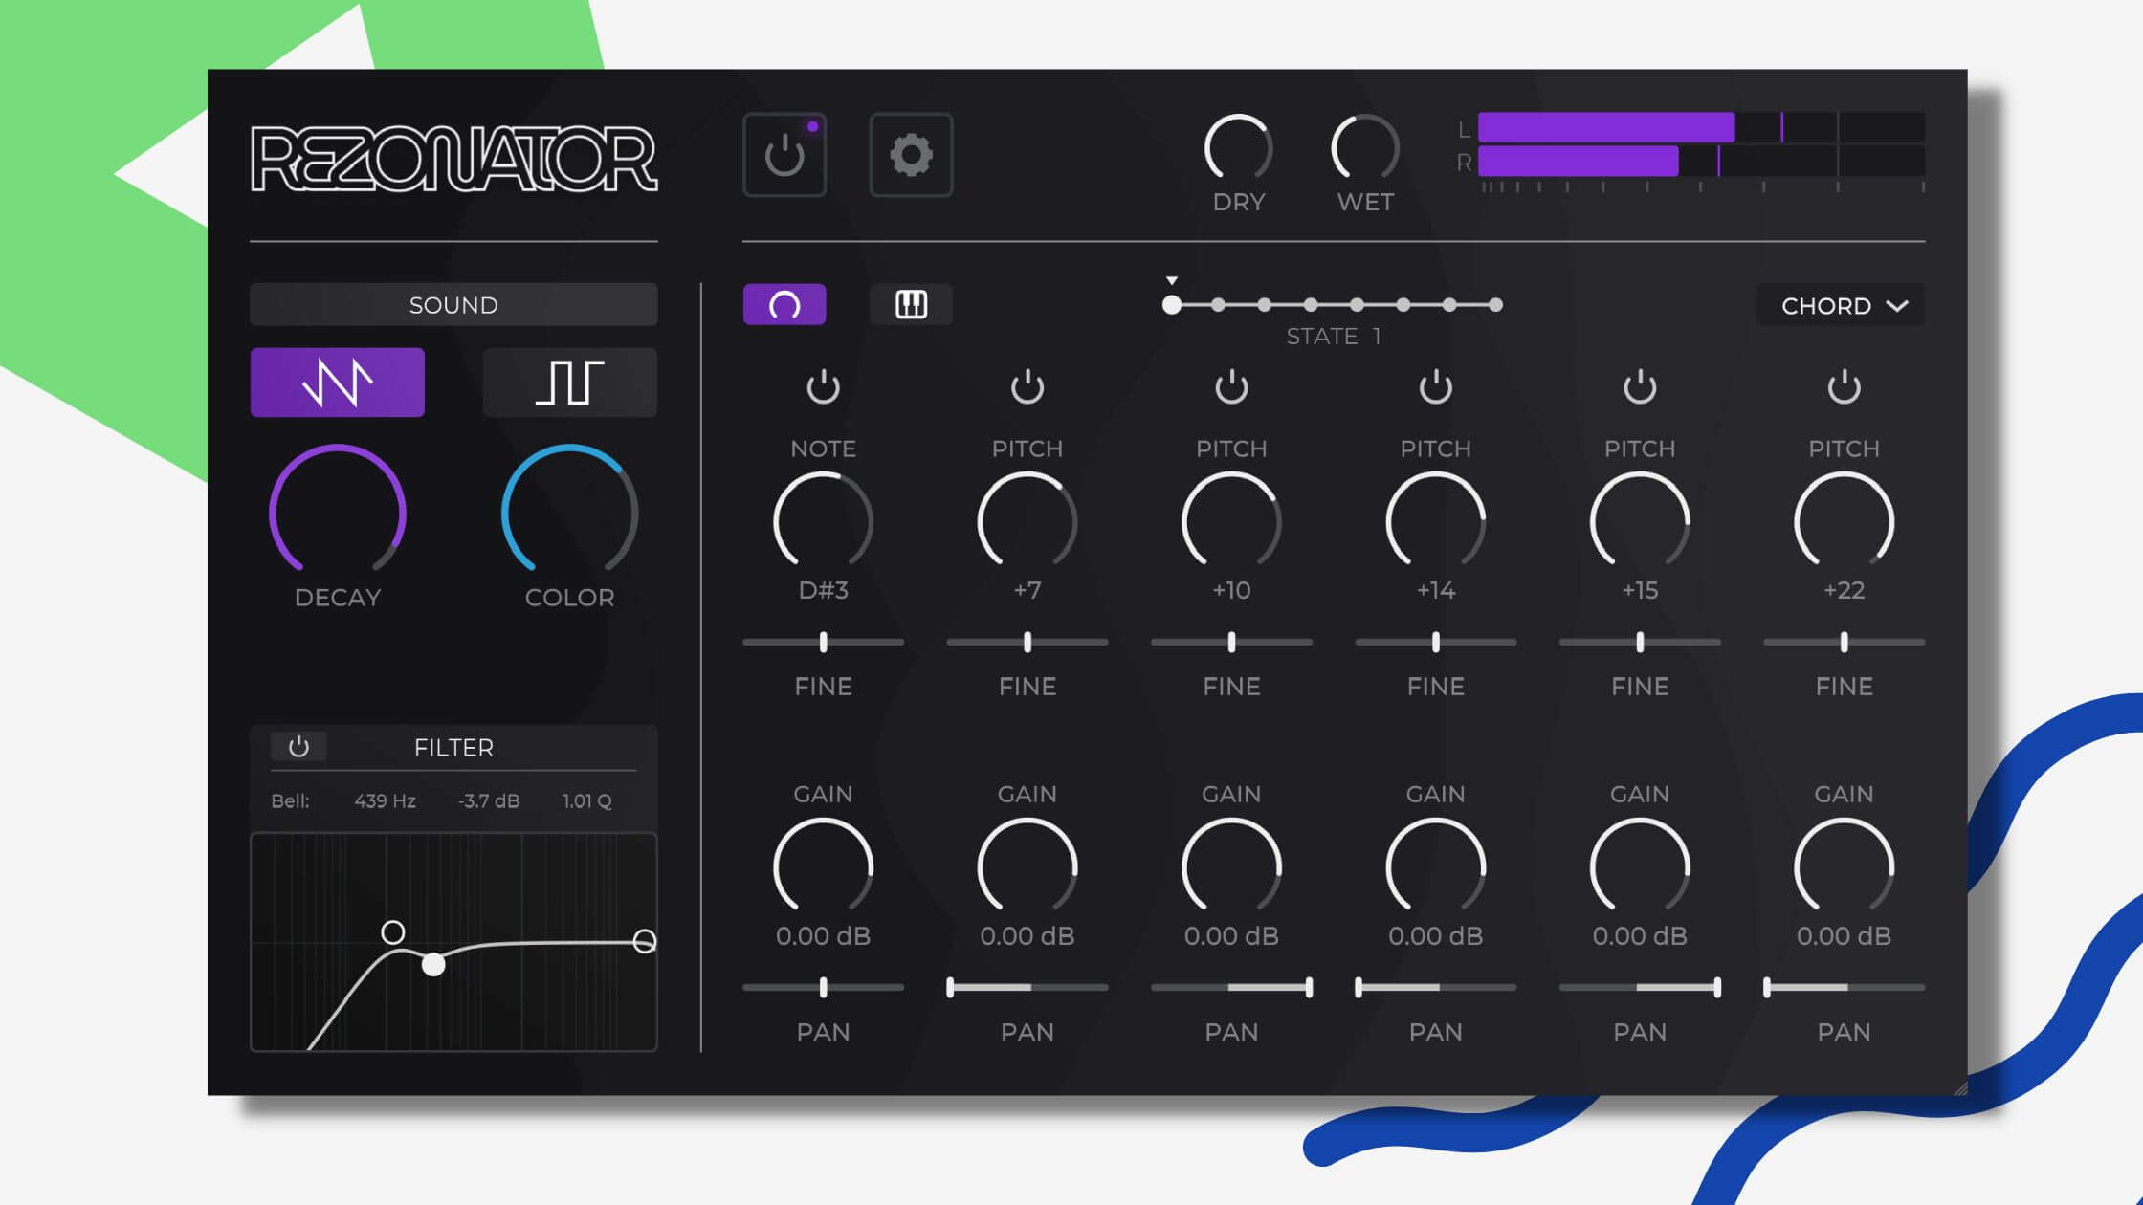Toggle the first PITCH column power button

1026,387
